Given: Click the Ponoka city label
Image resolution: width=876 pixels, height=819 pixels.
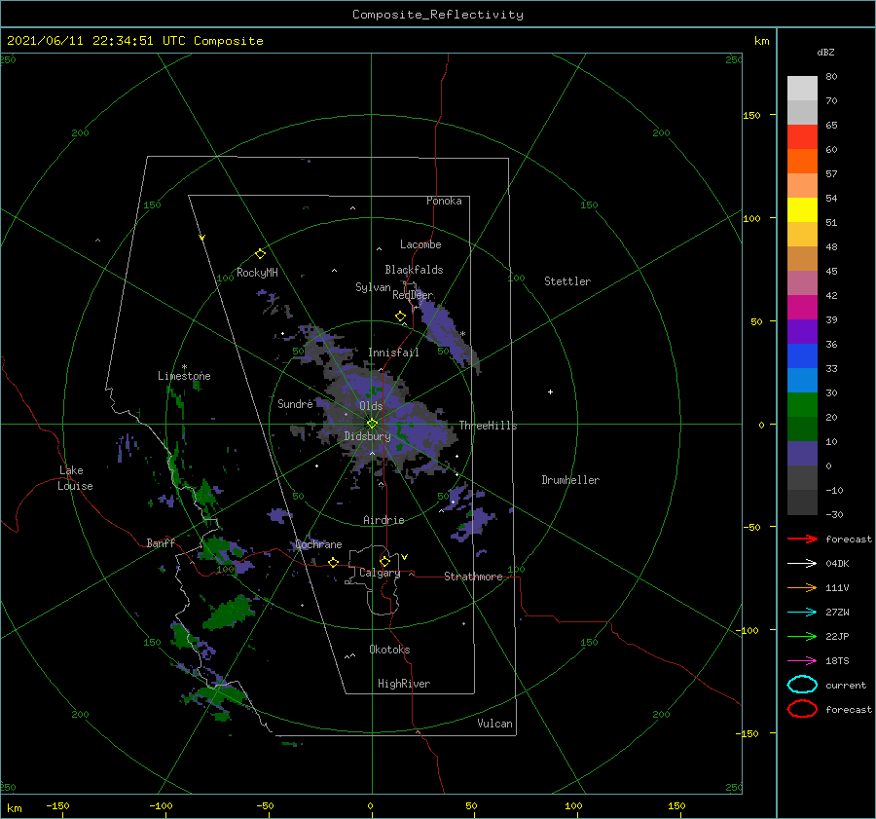Looking at the screenshot, I should (444, 201).
